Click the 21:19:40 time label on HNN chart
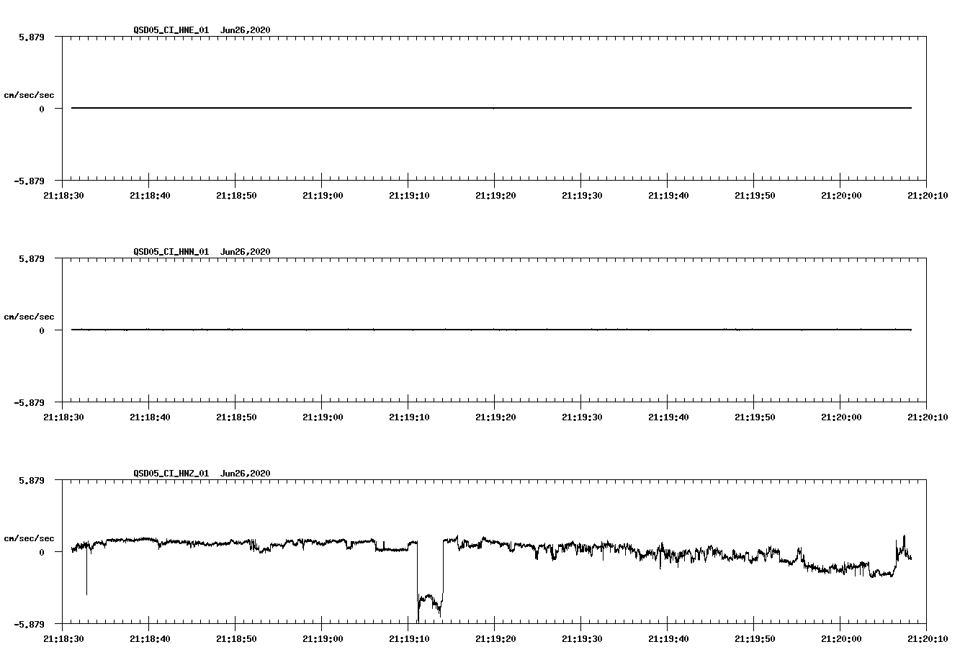The width and height of the screenshot is (978, 665). pos(668,417)
